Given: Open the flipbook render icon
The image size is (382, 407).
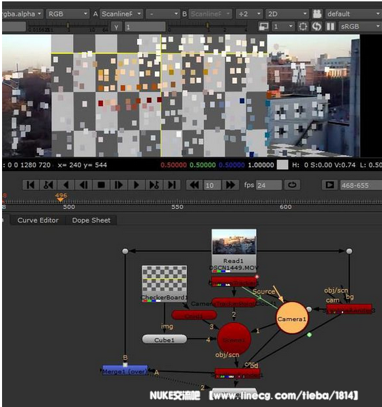Looking at the screenshot, I should coord(329,185).
